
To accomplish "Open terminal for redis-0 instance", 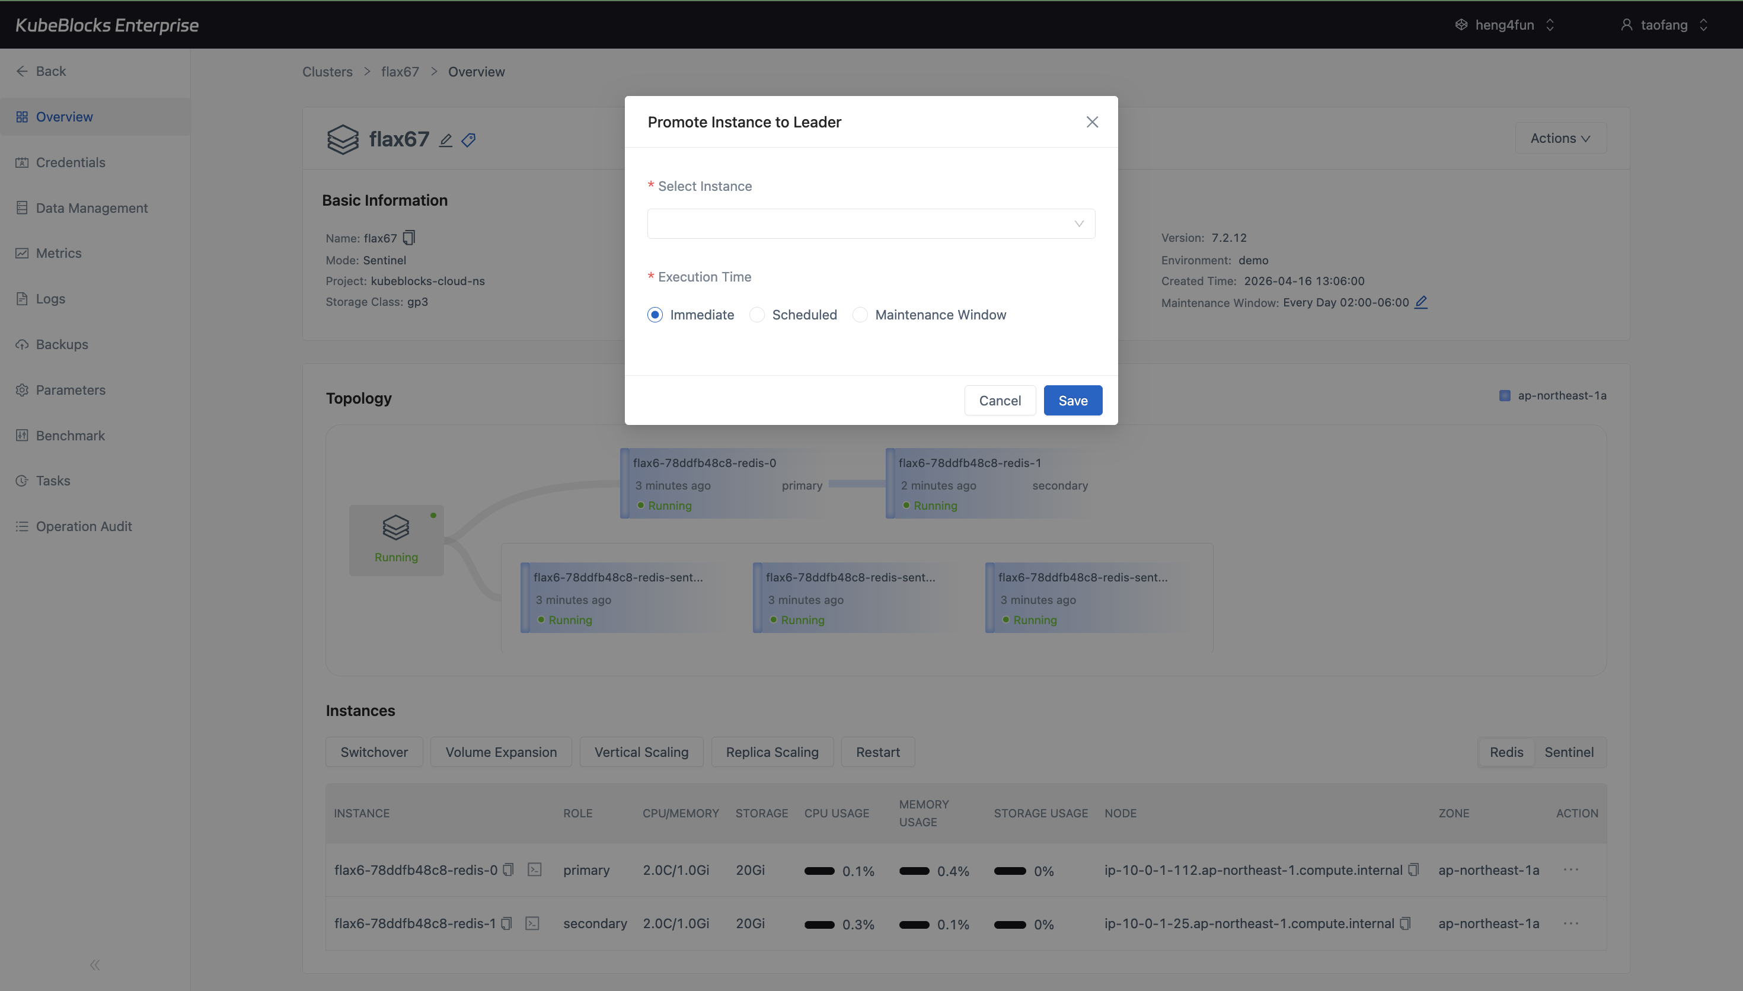I will pyautogui.click(x=534, y=869).
